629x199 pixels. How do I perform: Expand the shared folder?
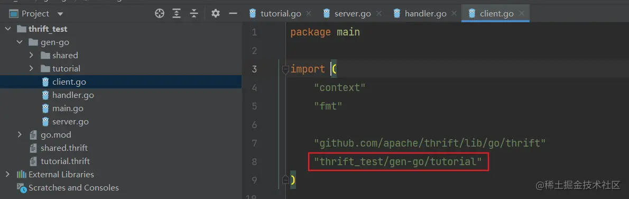coord(31,55)
